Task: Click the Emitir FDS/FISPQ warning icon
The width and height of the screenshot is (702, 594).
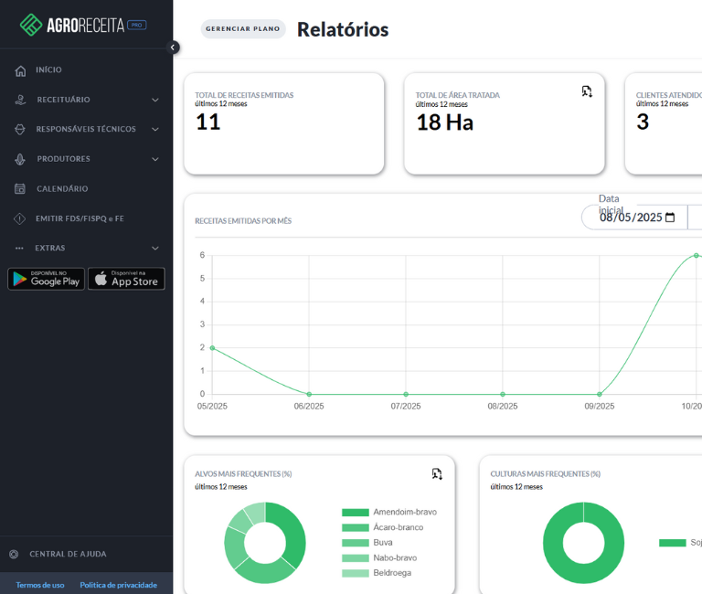Action: coord(20,218)
